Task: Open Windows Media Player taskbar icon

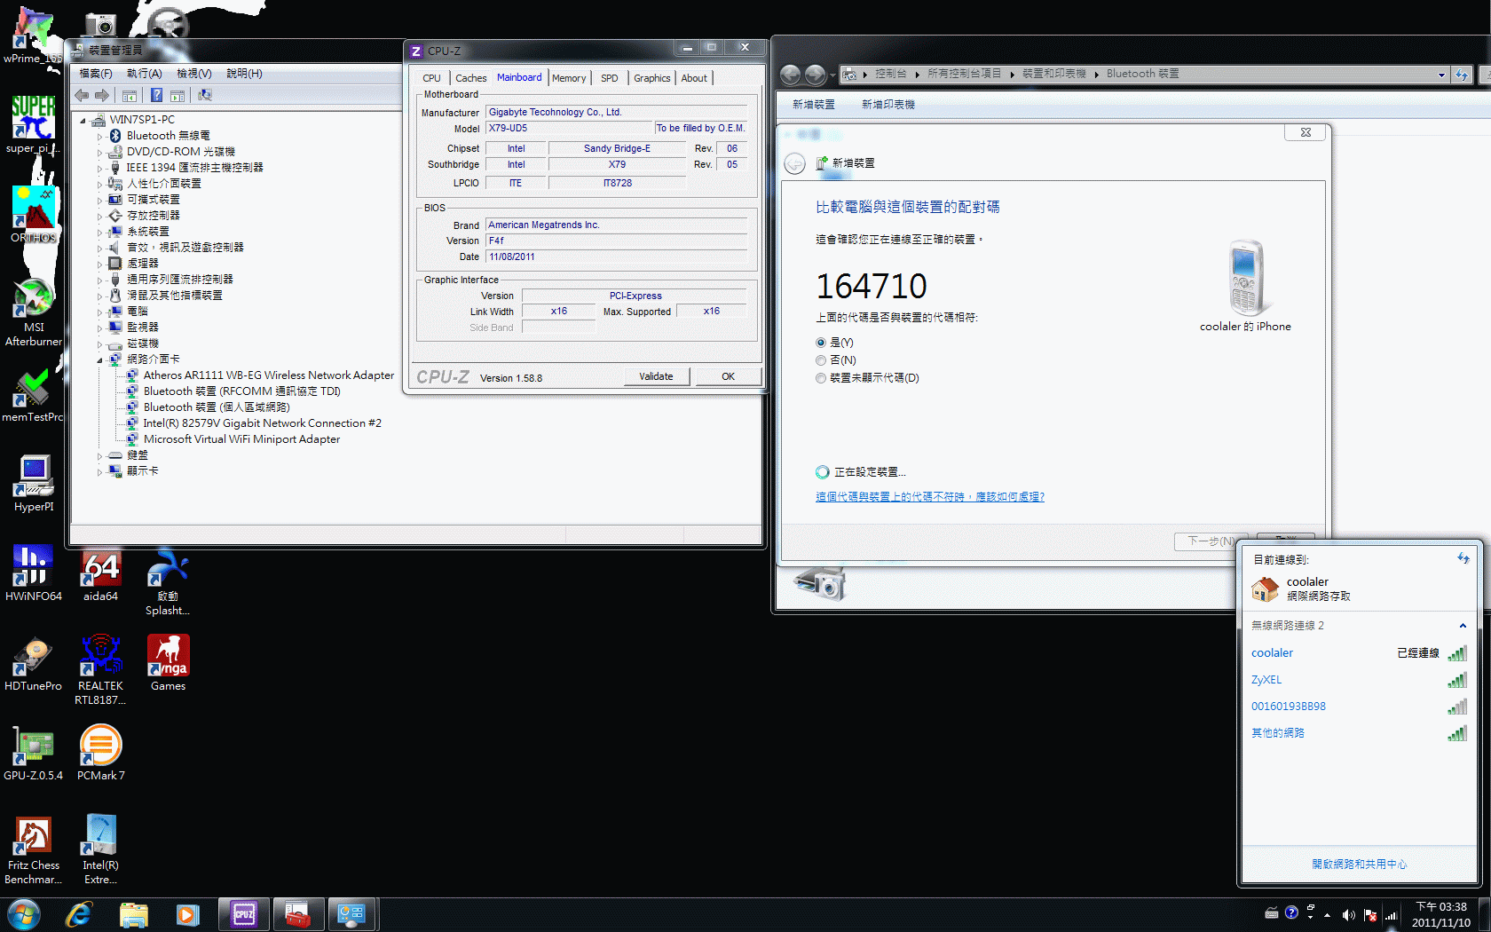Action: pos(187,914)
